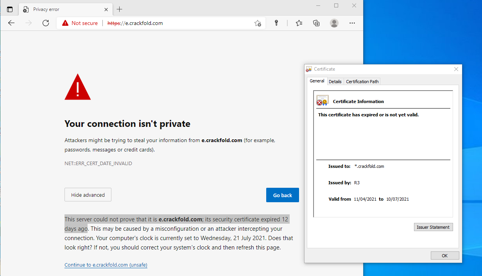Click the red warning triangle on page
Viewport: 482px width, 276px height.
78,87
